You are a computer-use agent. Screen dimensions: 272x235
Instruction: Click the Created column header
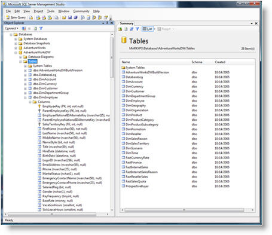click(x=220, y=62)
